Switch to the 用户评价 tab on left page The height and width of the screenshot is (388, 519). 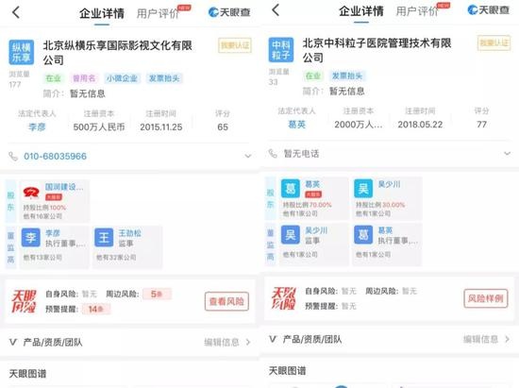click(158, 13)
